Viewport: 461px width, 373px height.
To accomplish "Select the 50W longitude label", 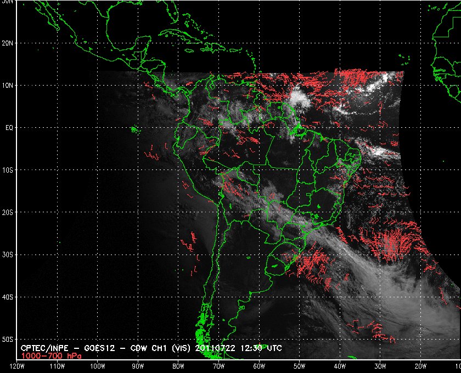I will [x=299, y=366].
